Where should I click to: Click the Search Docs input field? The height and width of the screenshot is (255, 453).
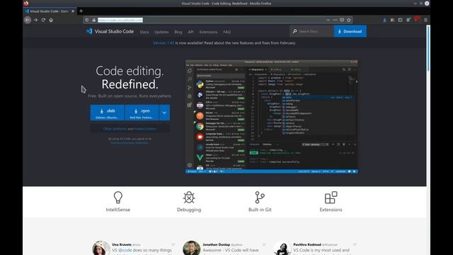pyautogui.click(x=311, y=31)
